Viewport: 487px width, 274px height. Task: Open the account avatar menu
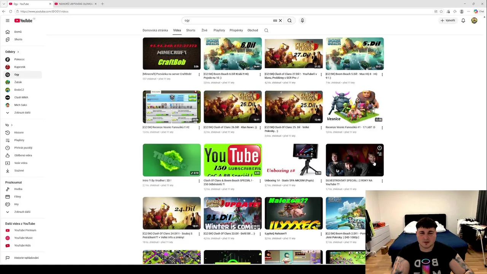(474, 21)
